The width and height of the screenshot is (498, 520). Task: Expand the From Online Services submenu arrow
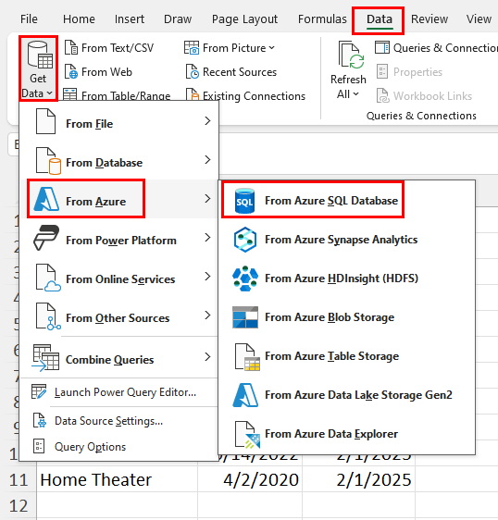[x=207, y=277]
